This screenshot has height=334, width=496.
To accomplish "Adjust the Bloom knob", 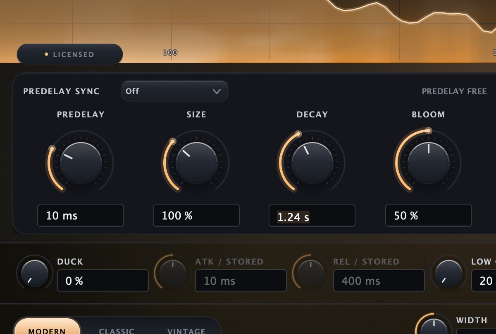I will pos(428,163).
